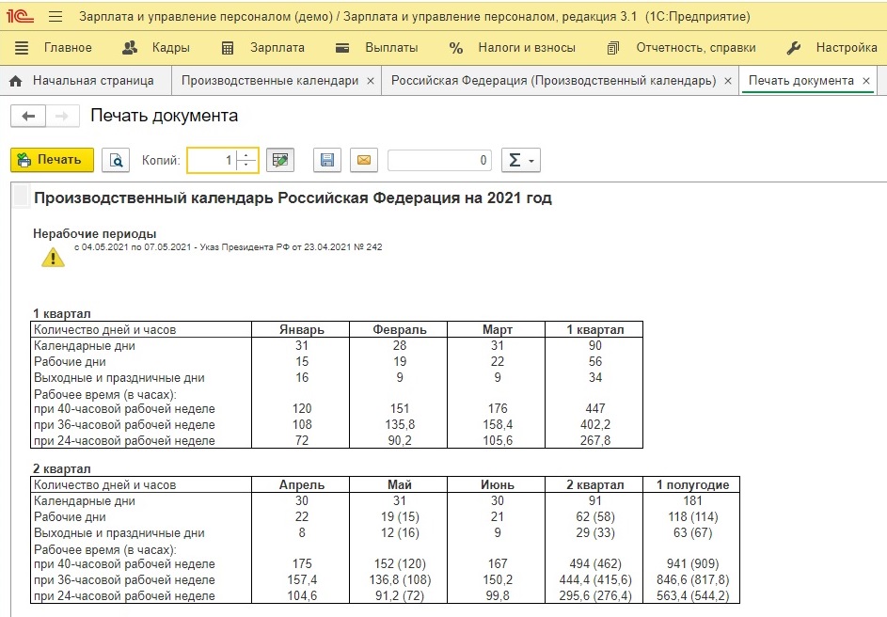Click half-year holidays cell 63 (67)

(692, 532)
